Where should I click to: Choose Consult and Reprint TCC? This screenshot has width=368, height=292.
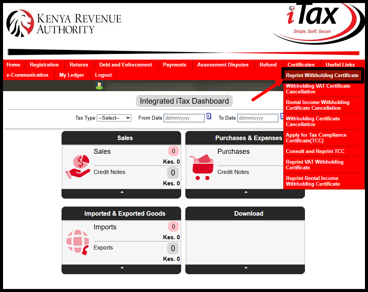(324, 152)
